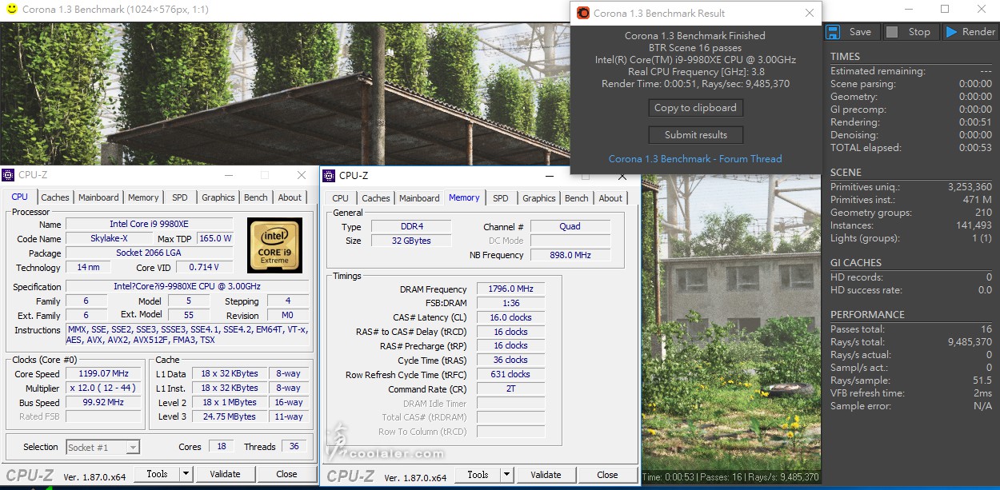Viewport: 1000px width, 490px height.
Task: Click the Save disk icon
Action: [x=833, y=32]
